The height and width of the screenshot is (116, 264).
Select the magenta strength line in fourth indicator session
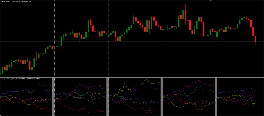click(199, 80)
